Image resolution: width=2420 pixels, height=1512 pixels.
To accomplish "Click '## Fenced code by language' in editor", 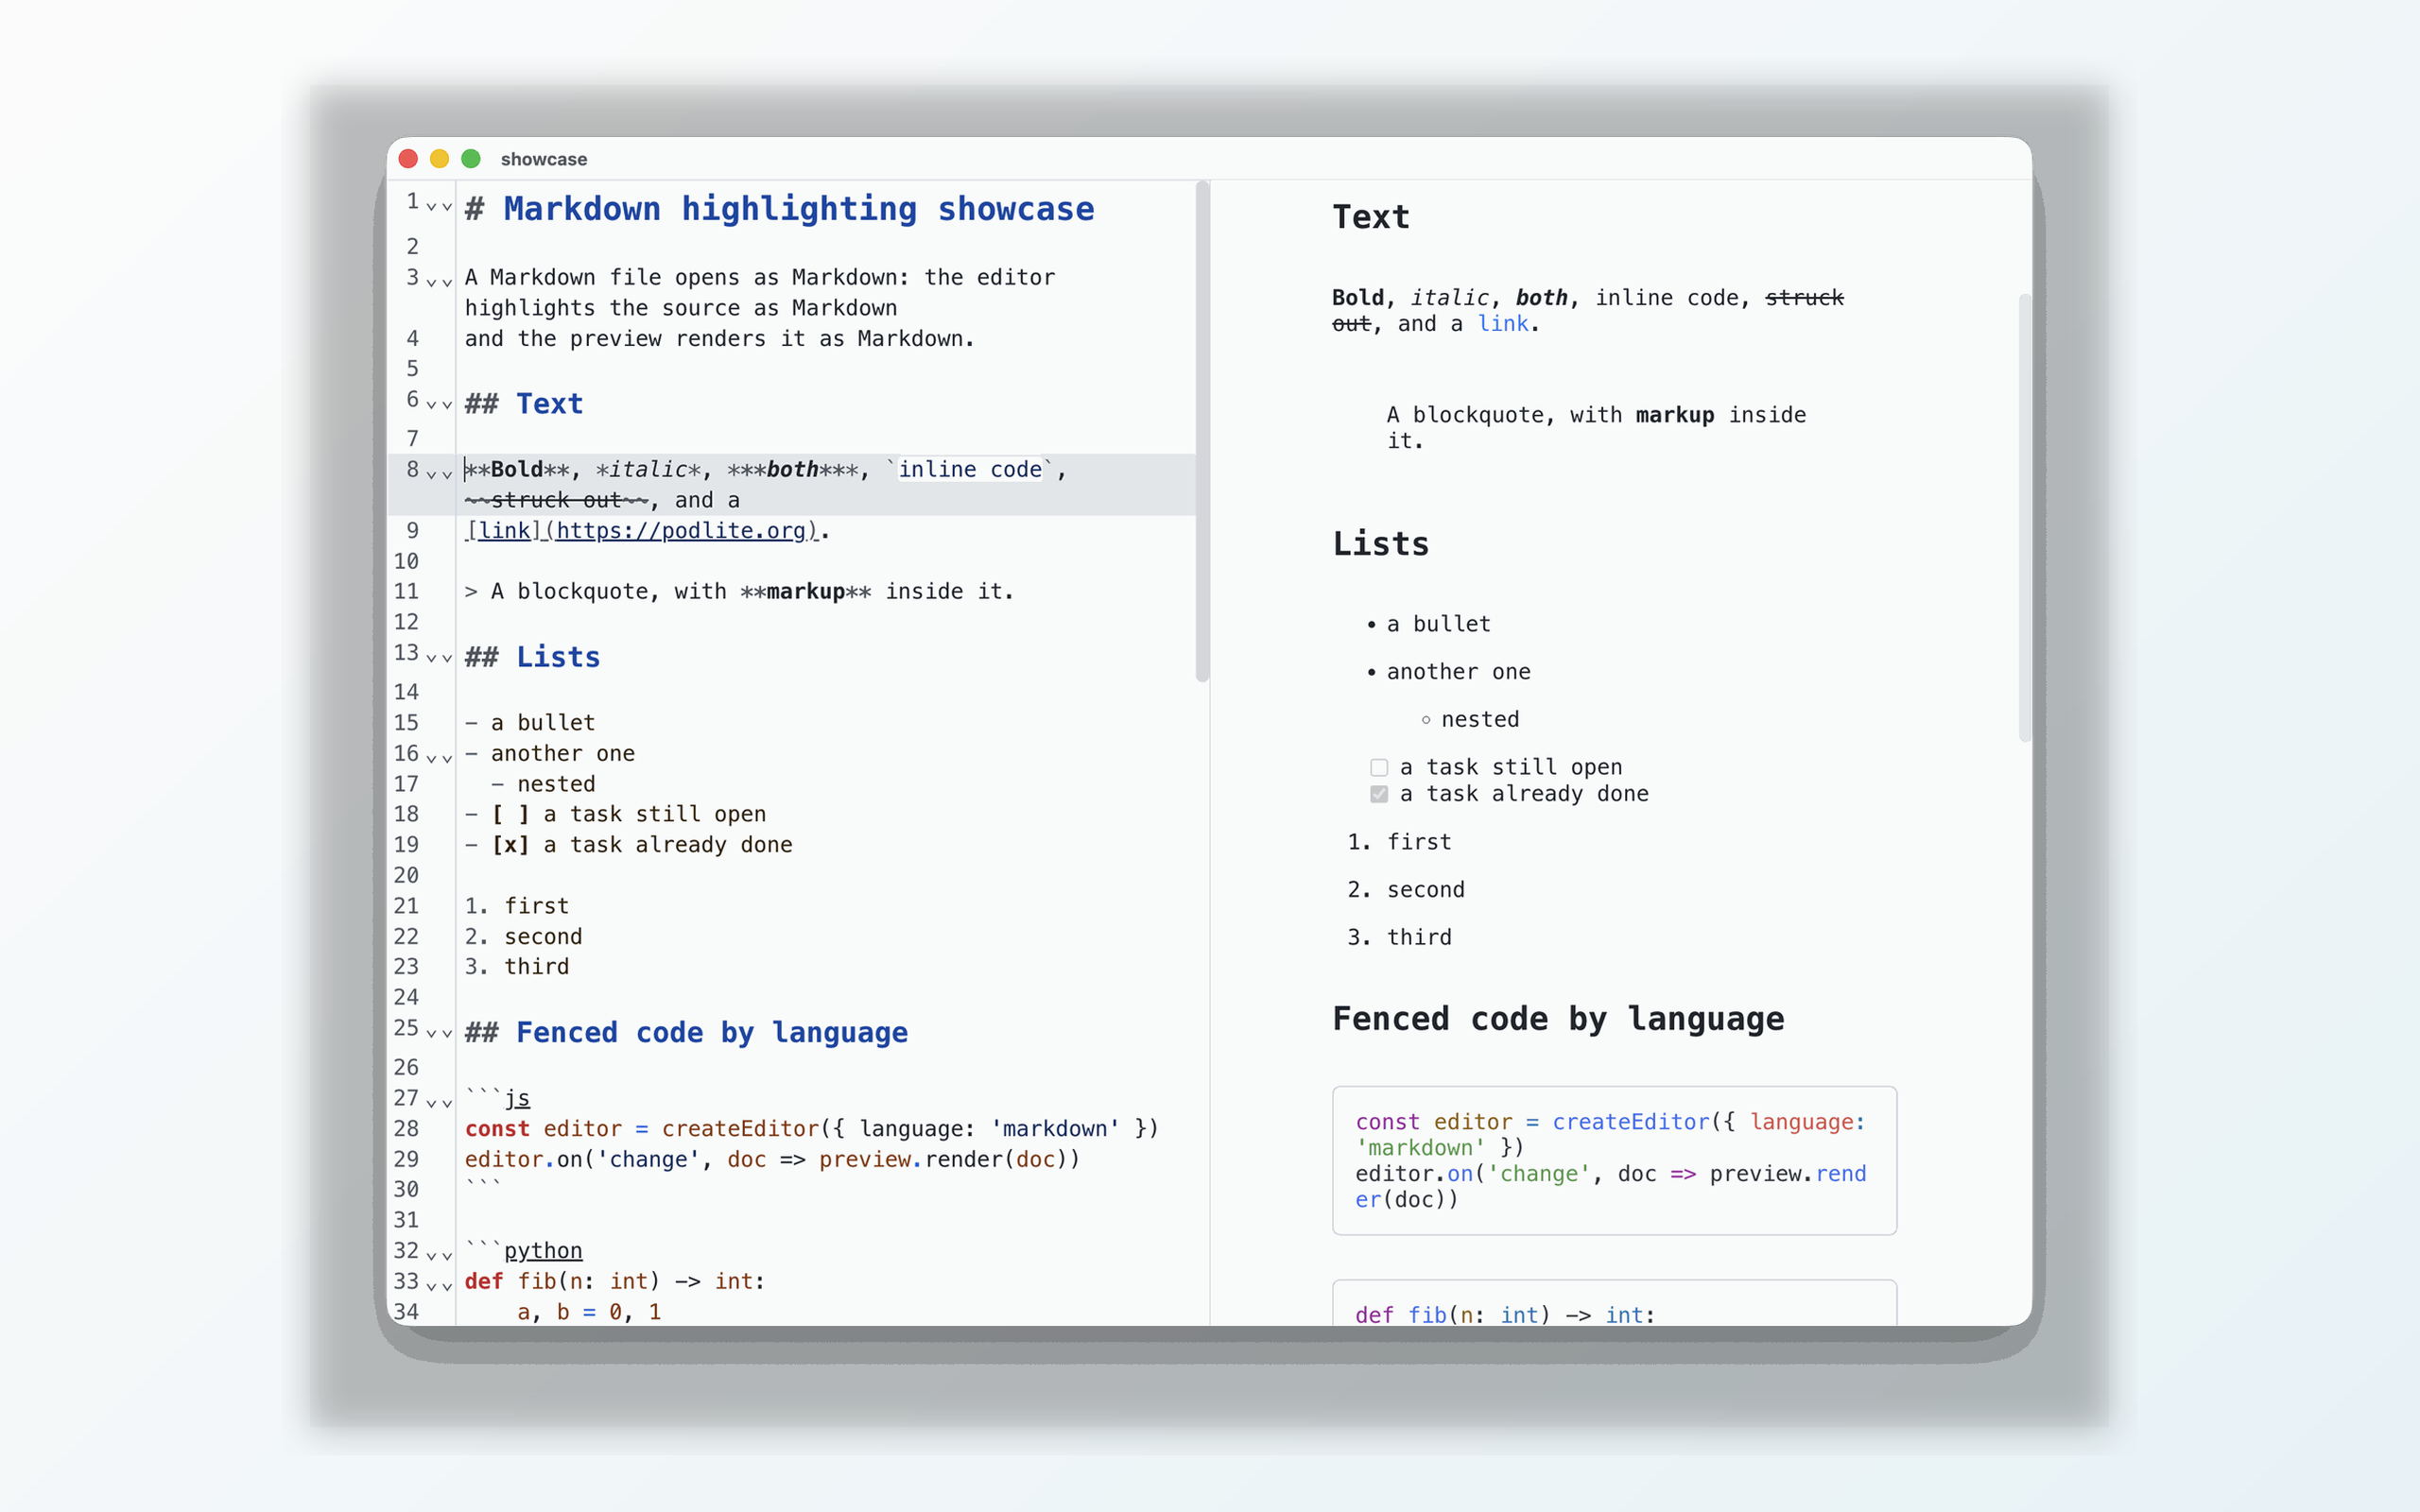I will (687, 1032).
